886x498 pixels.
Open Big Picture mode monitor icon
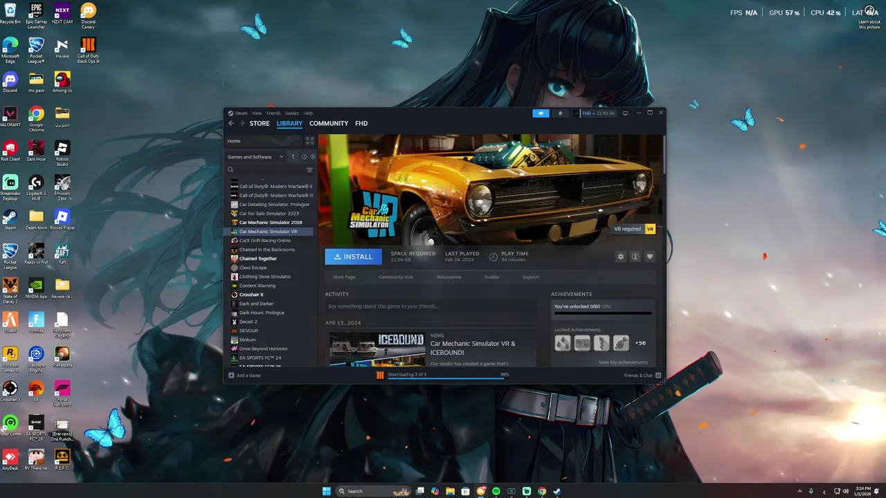625,113
